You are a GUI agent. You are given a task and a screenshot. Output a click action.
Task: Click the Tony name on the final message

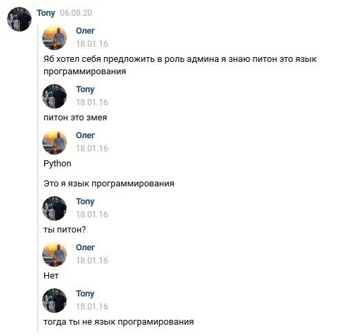click(x=85, y=294)
